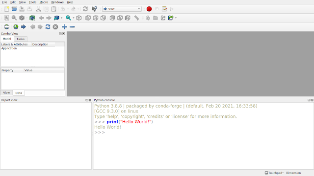Click the Draw style icon
Image resolution: width=314 pixels, height=176 pixels.
(22, 18)
